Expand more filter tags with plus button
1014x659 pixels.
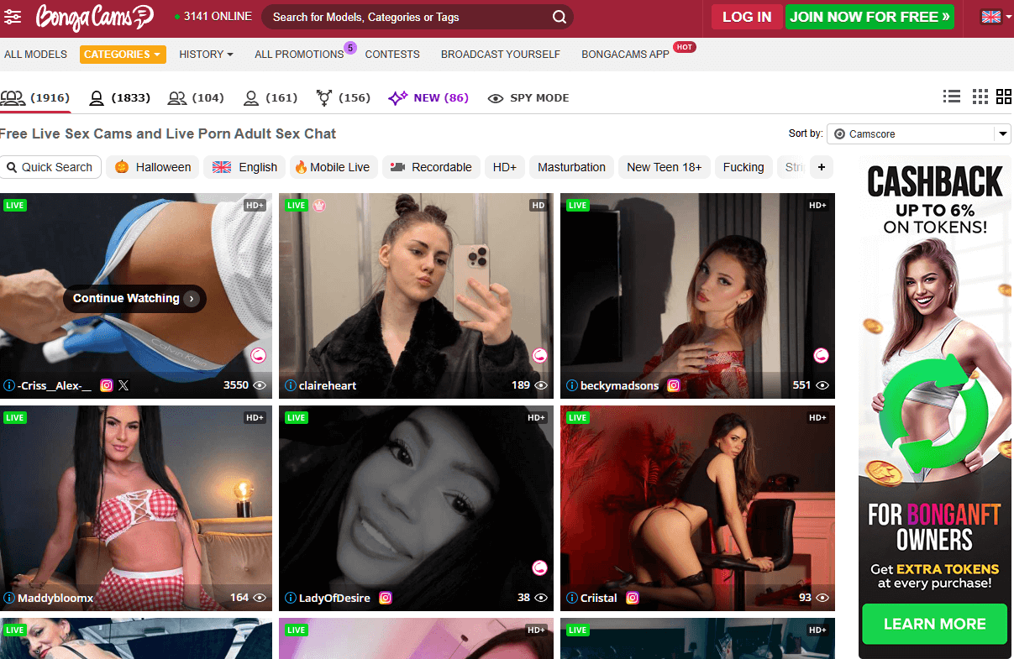click(x=821, y=167)
